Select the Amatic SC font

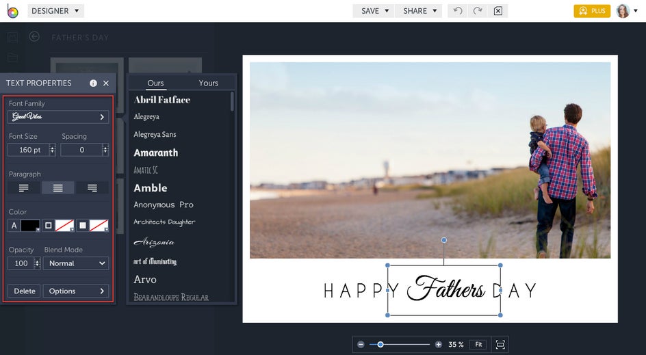[x=146, y=170]
